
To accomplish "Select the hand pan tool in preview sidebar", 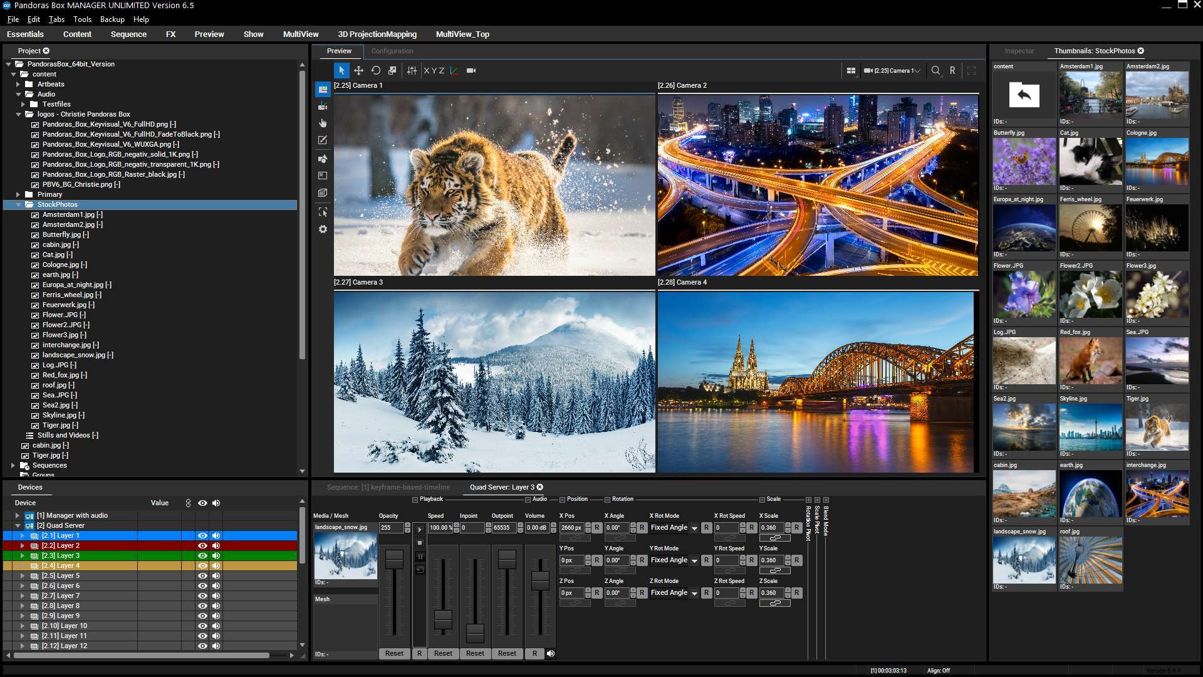I will [323, 123].
